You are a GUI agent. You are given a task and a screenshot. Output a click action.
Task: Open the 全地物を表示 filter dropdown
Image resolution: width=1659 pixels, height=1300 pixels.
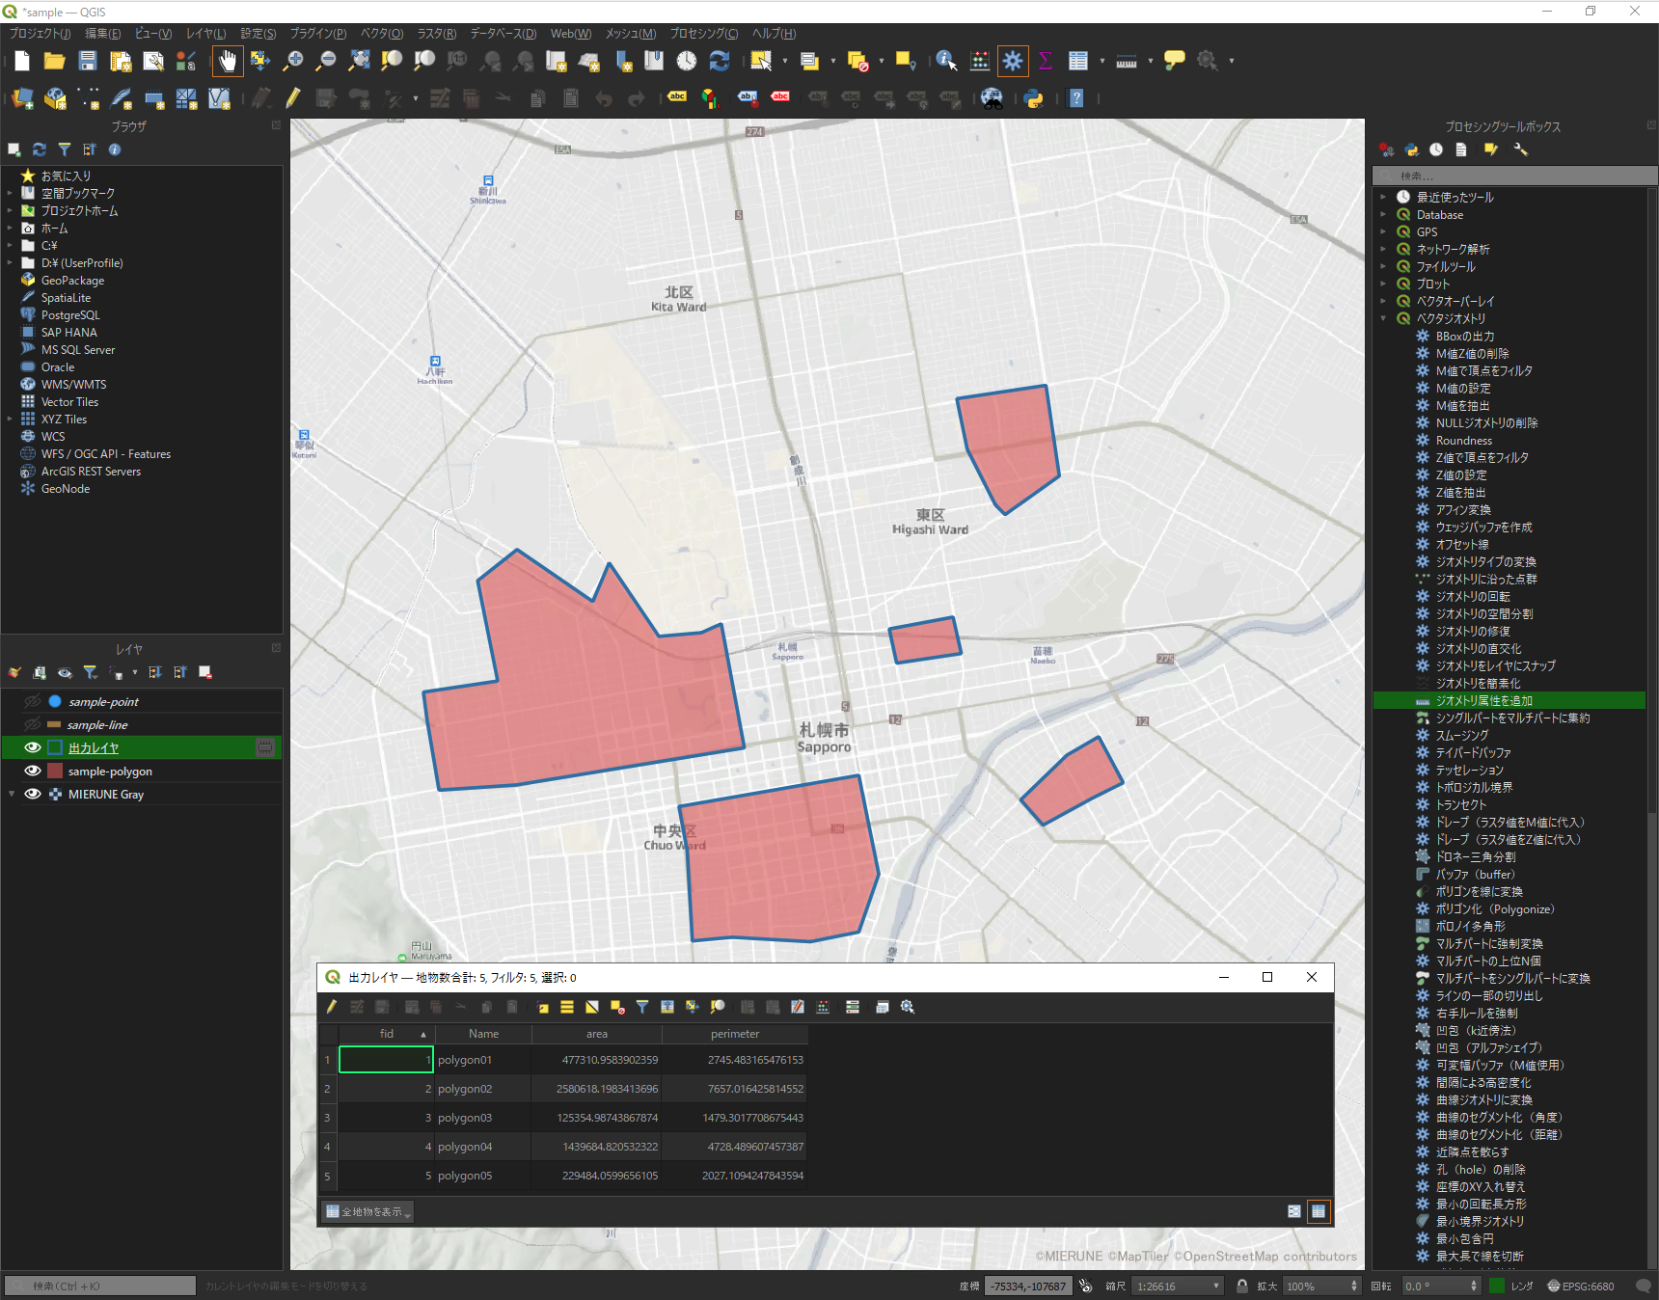pyautogui.click(x=367, y=1211)
